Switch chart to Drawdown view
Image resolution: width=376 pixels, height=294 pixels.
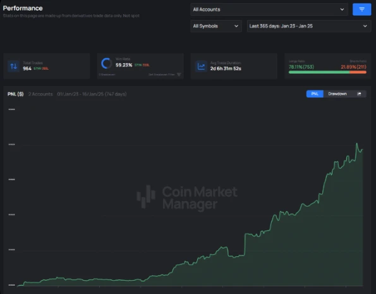point(337,94)
